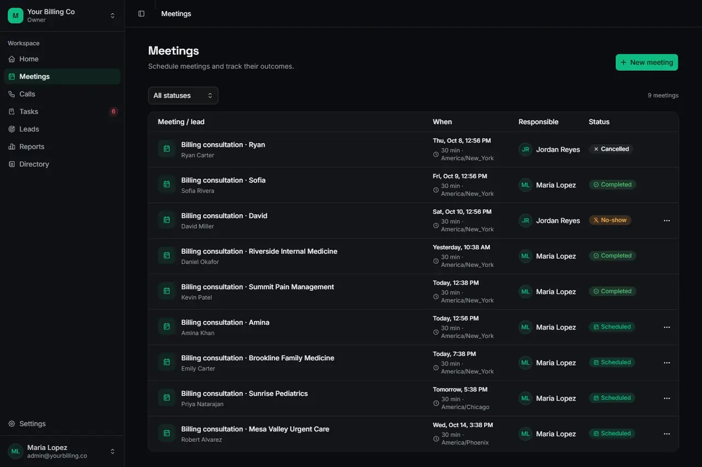This screenshot has height=467, width=702.
Task: Go to Home in the sidebar
Action: click(62, 59)
